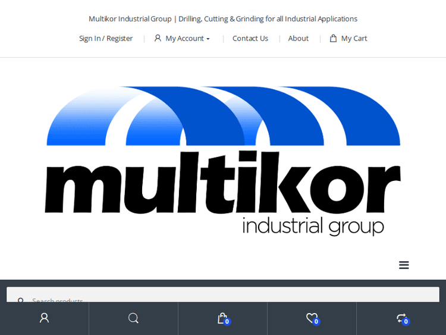Open wishlist via bottom bar heart icon
Viewport: 446px width, 335px height.
pos(313,318)
